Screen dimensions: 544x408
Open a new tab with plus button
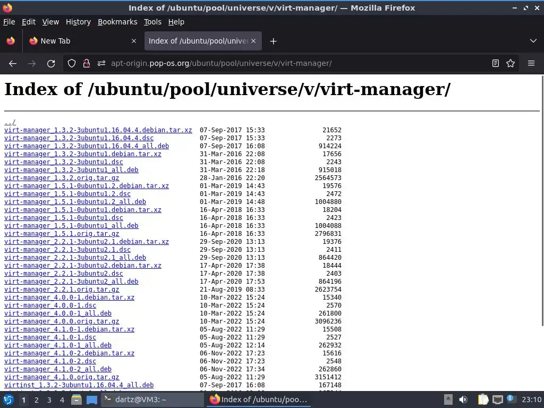[x=273, y=41]
